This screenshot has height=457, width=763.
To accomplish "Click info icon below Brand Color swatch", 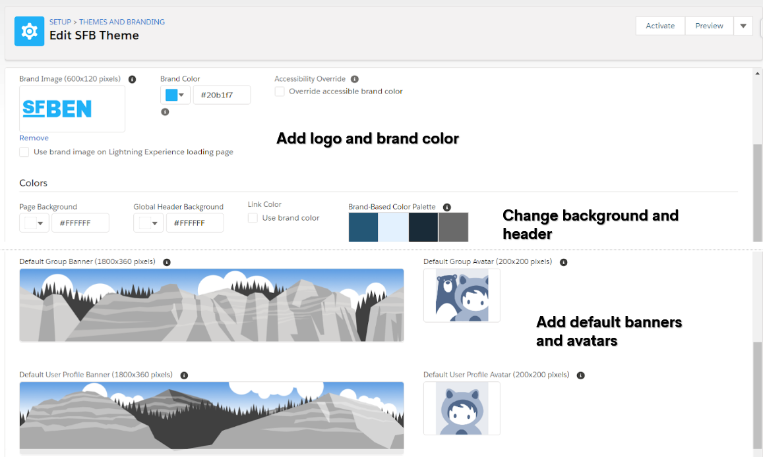I will click(x=165, y=112).
